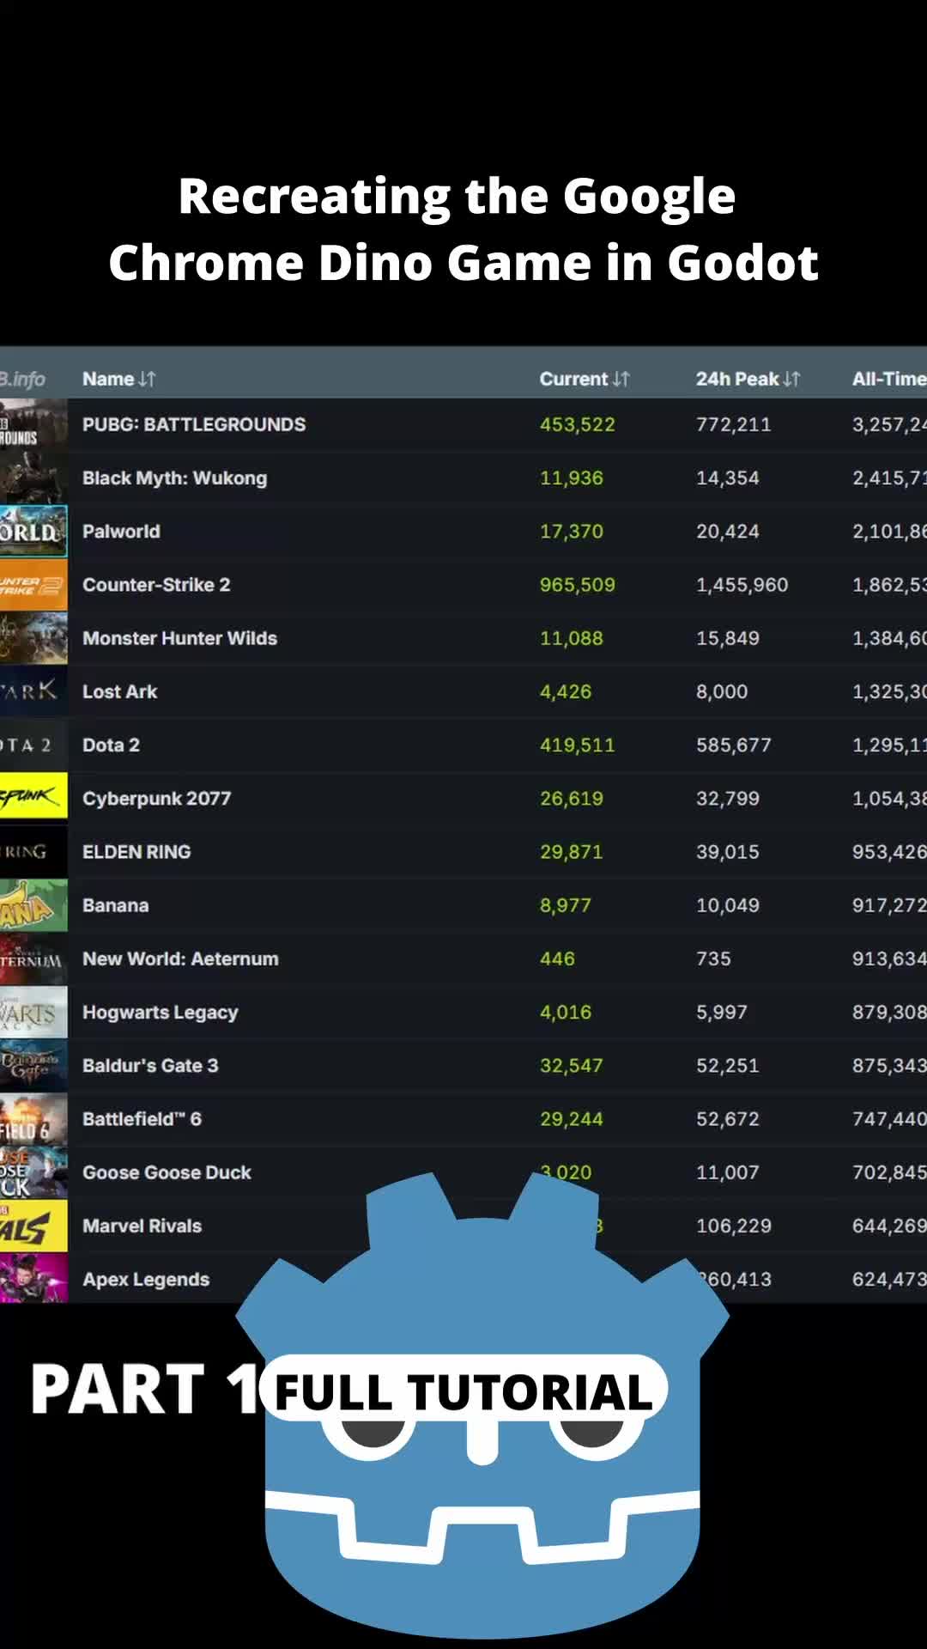927x1649 pixels.
Task: Select all-time value 953,426 for ELDEN RING
Action: point(889,852)
